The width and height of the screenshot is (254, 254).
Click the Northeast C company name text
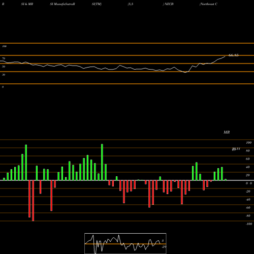pos(208,4)
